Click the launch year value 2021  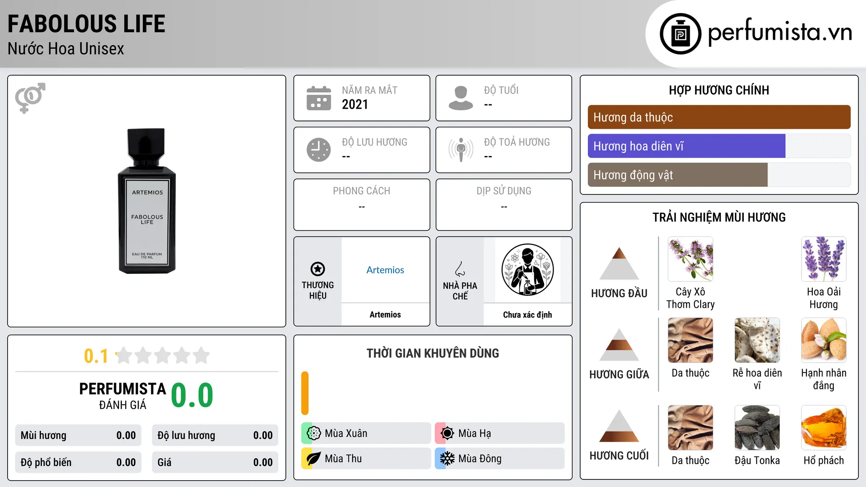click(355, 104)
